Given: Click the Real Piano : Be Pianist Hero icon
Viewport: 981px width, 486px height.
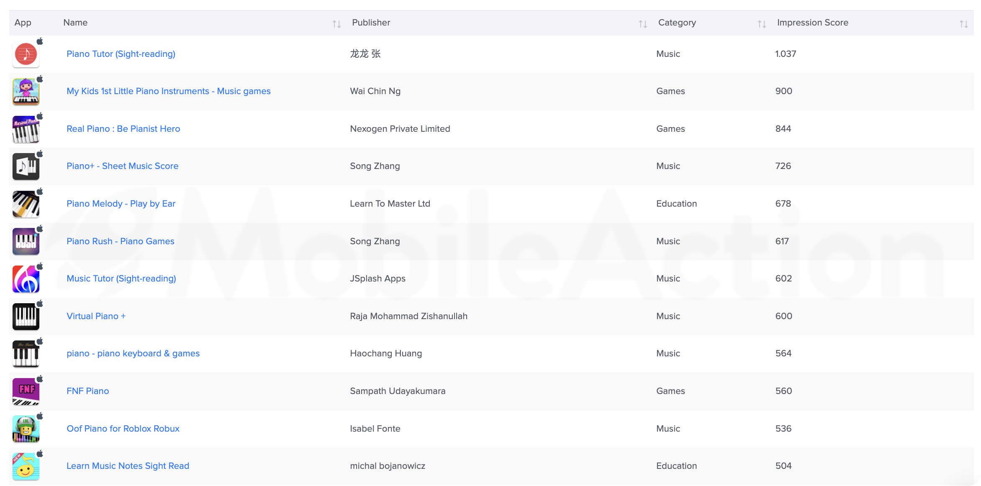Looking at the screenshot, I should click(26, 129).
